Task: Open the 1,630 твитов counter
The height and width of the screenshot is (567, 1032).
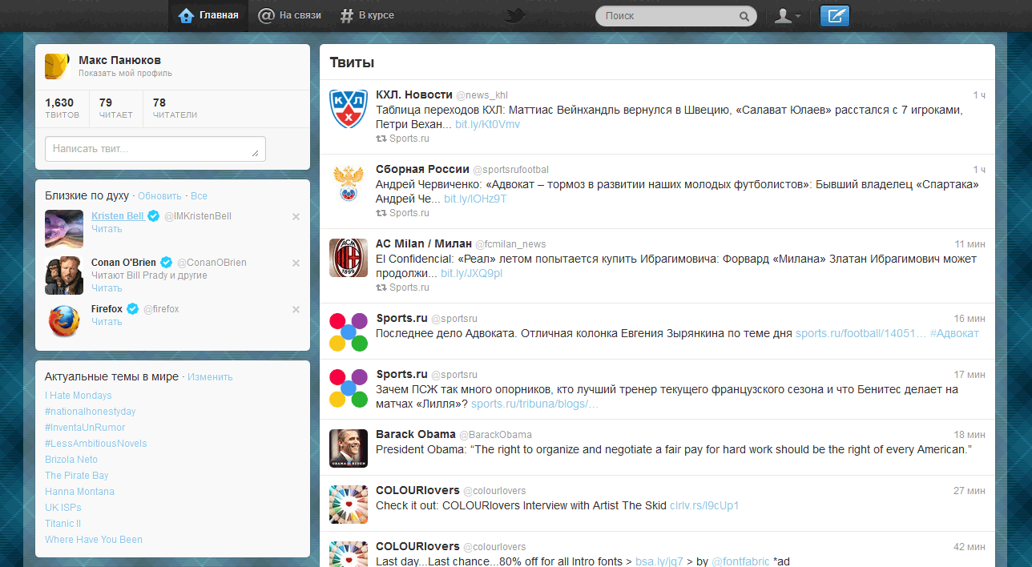Action: click(x=62, y=108)
